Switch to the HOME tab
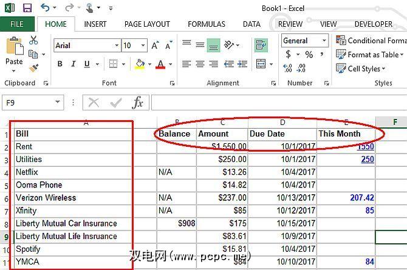 56,24
